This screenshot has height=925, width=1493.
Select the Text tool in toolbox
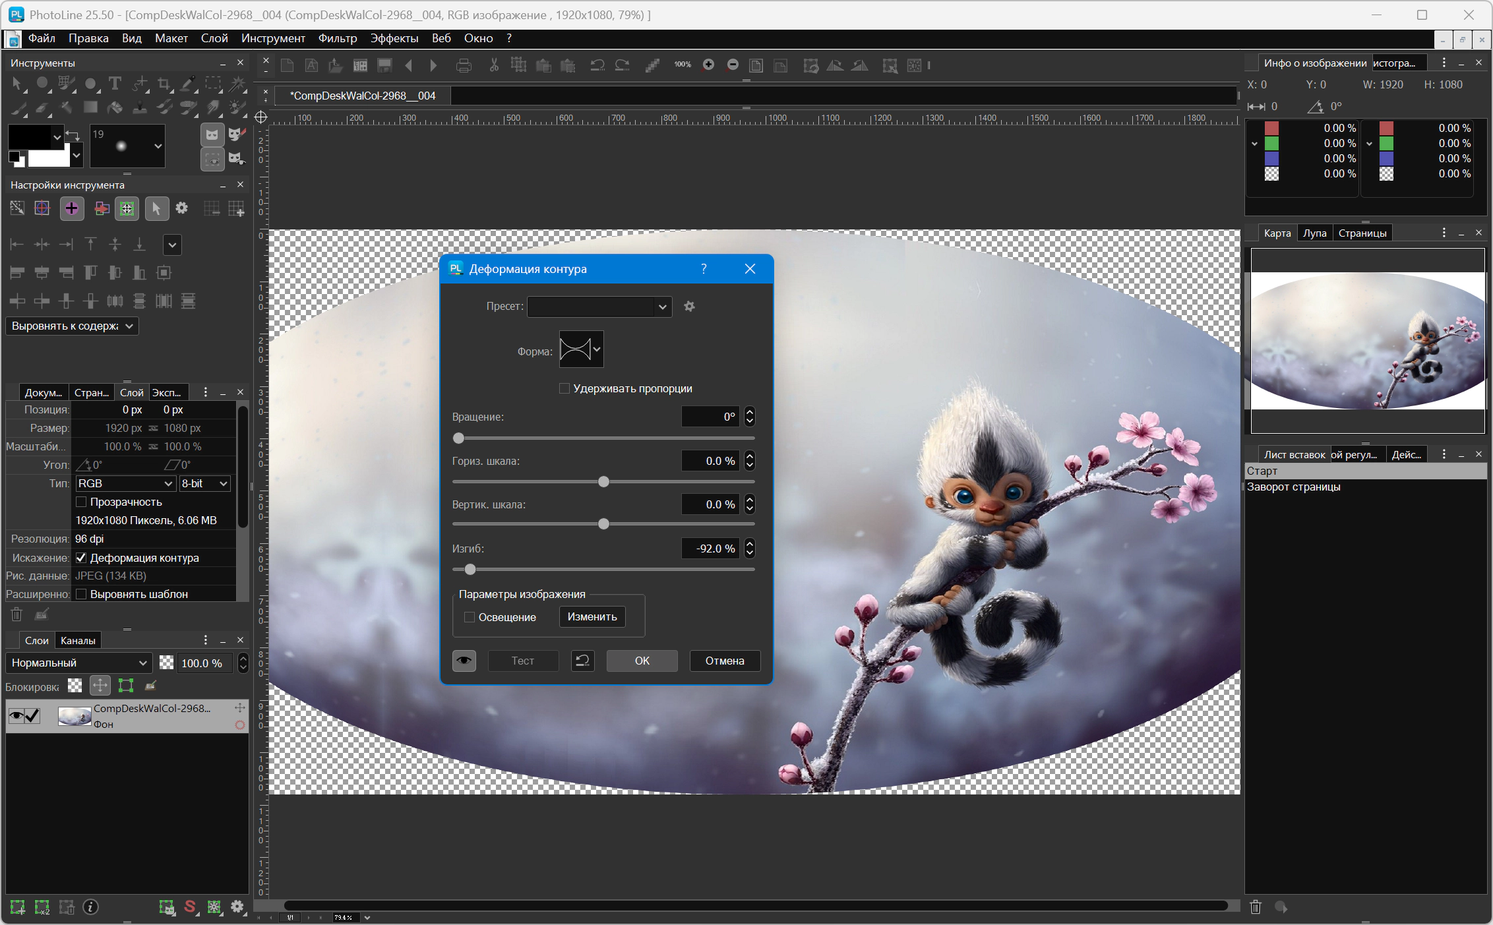click(x=115, y=84)
